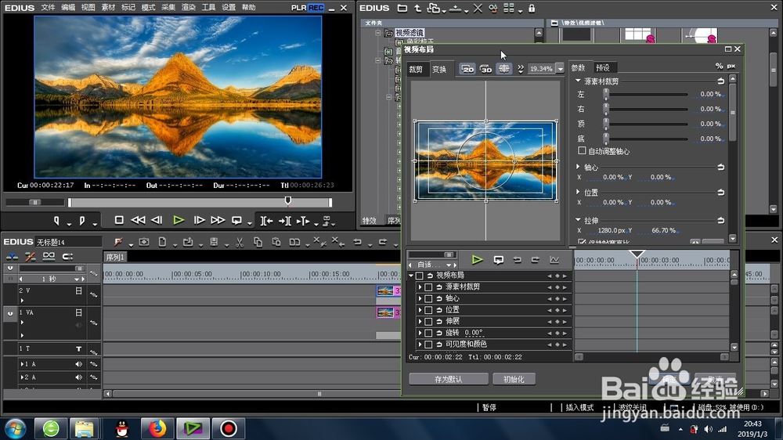Click the paste icon in the timeline toolbar
This screenshot has width=783, height=440.
point(276,242)
